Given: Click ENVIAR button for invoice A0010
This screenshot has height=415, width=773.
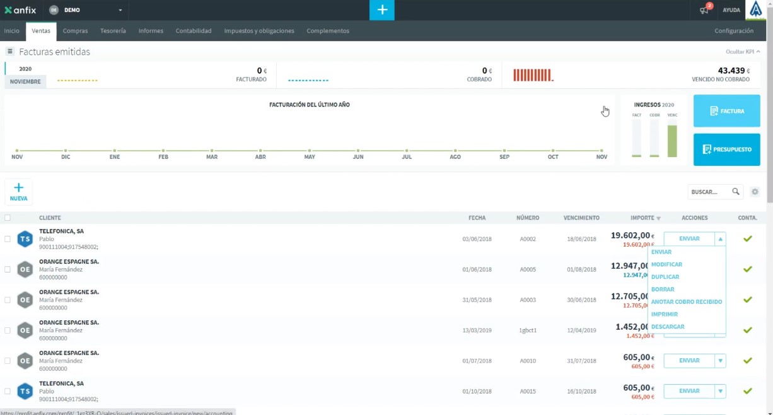Looking at the screenshot, I should pos(689,361).
